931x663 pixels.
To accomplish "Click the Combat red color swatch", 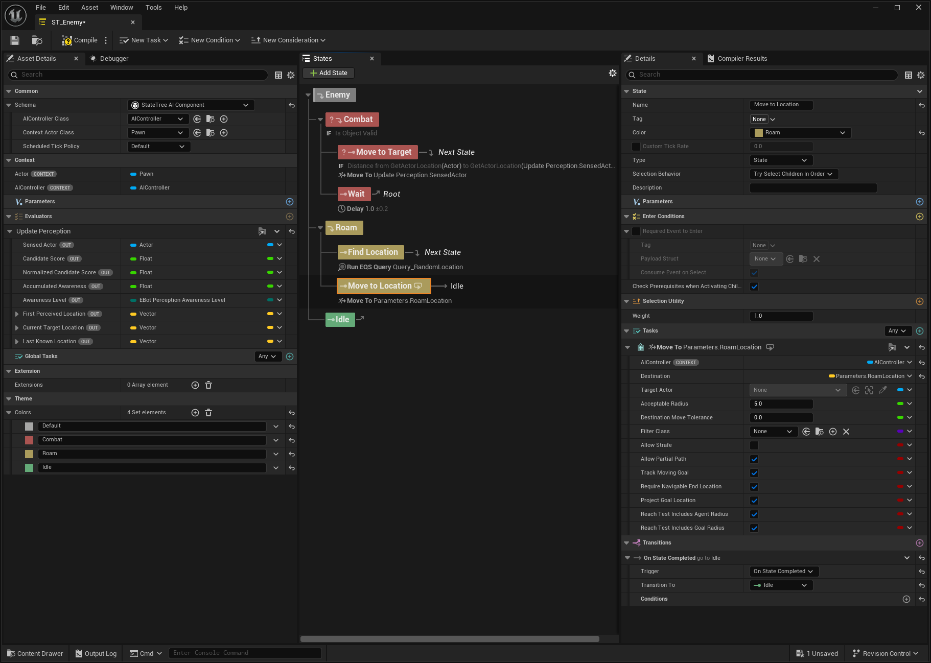I will (x=29, y=440).
